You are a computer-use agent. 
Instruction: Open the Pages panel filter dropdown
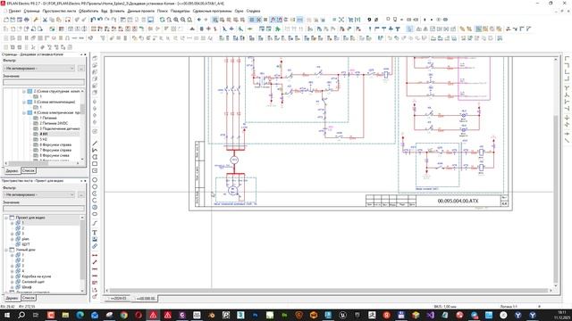click(39, 69)
